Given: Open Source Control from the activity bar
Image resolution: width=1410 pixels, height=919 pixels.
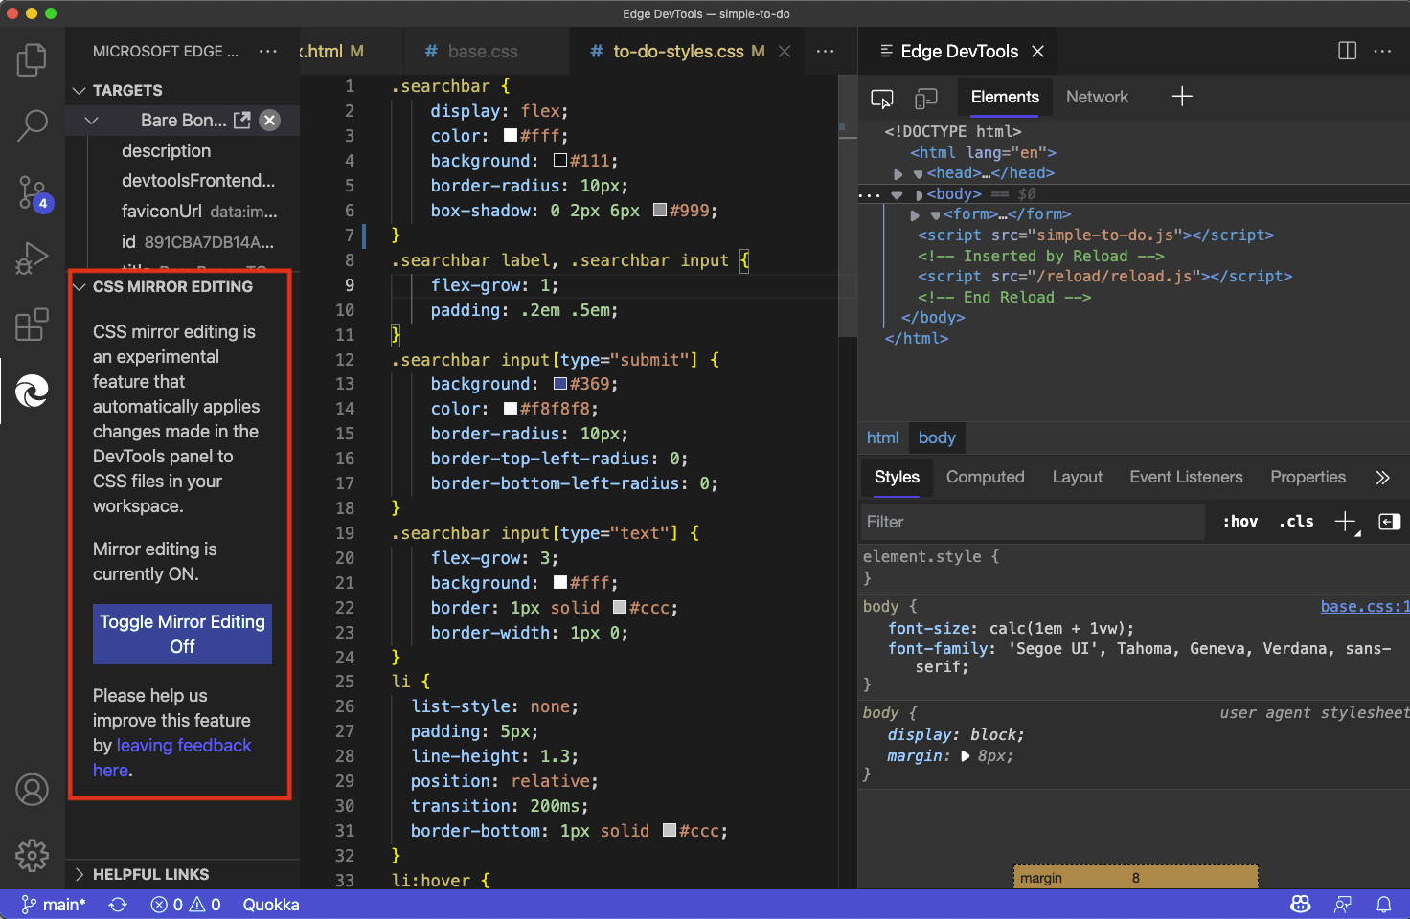Looking at the screenshot, I should [x=32, y=192].
